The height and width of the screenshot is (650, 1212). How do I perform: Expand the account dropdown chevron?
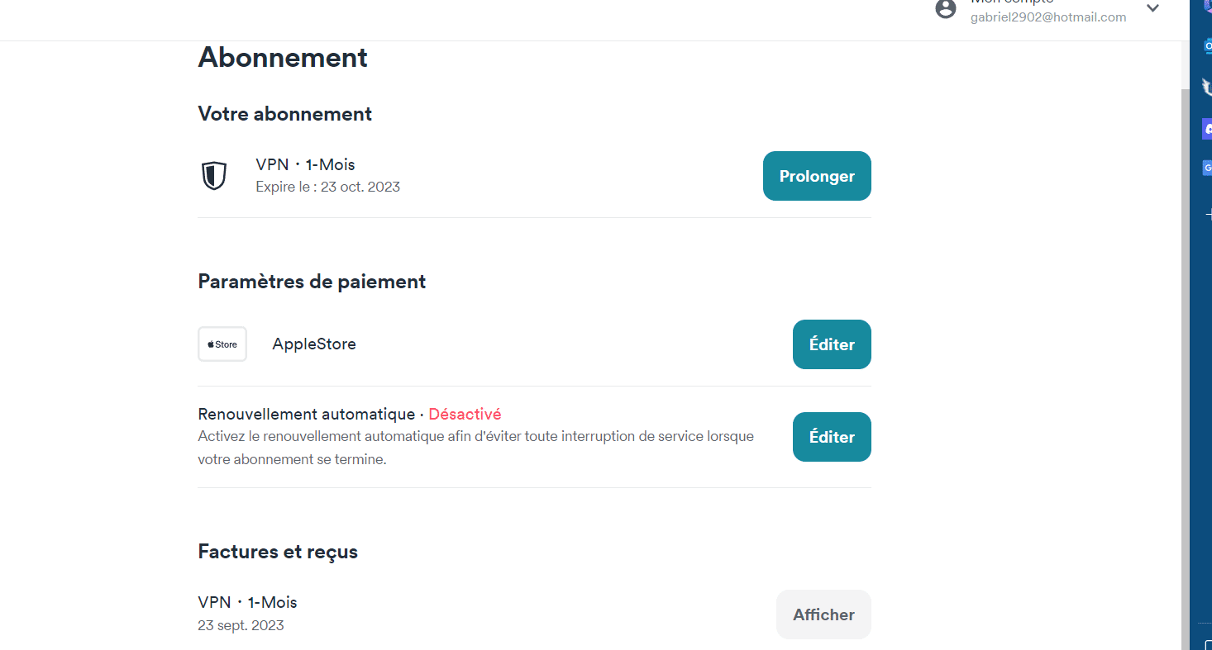tap(1152, 9)
